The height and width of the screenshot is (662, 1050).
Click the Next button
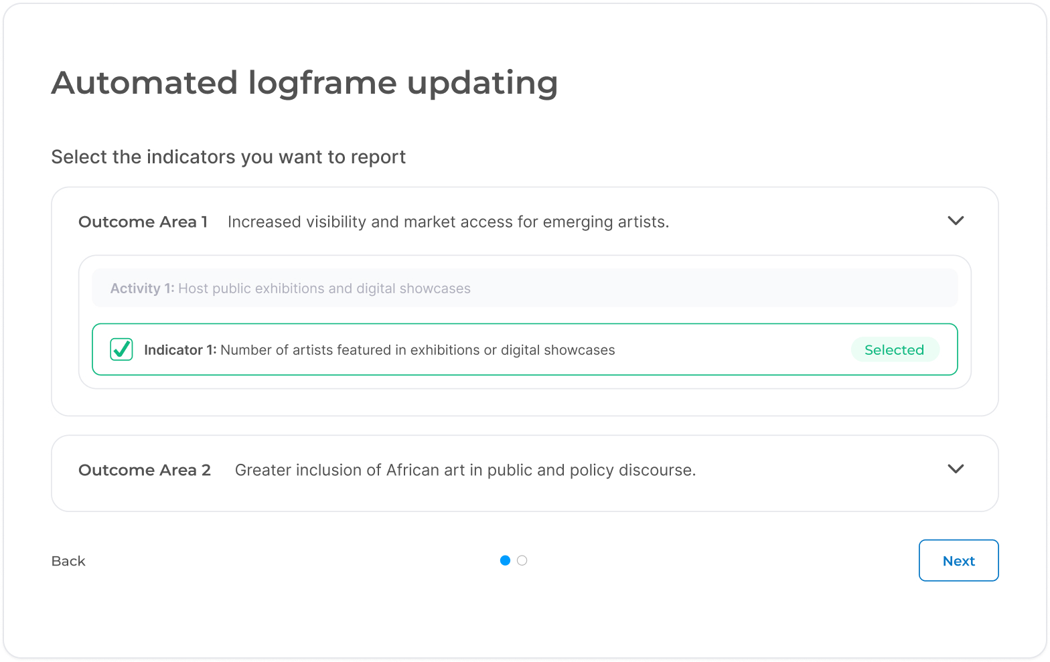[958, 561]
